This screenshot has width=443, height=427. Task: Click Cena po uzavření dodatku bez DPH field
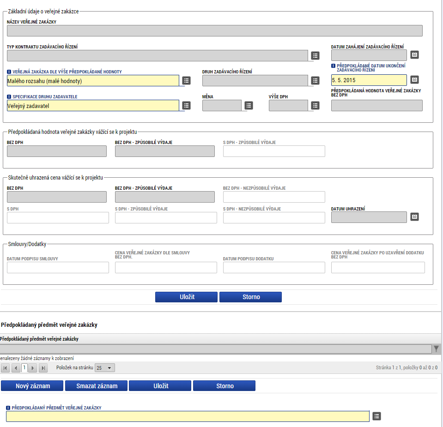point(378,267)
